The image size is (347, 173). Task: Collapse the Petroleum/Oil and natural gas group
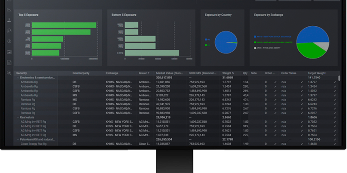(18, 139)
